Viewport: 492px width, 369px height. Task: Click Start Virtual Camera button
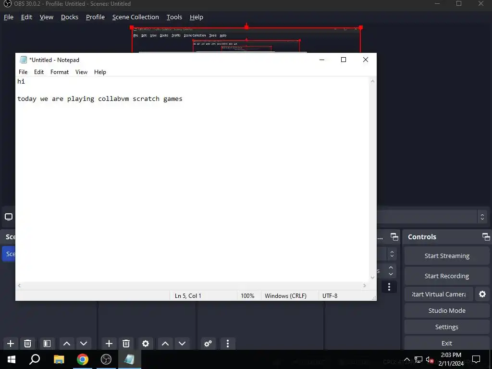[x=439, y=295]
